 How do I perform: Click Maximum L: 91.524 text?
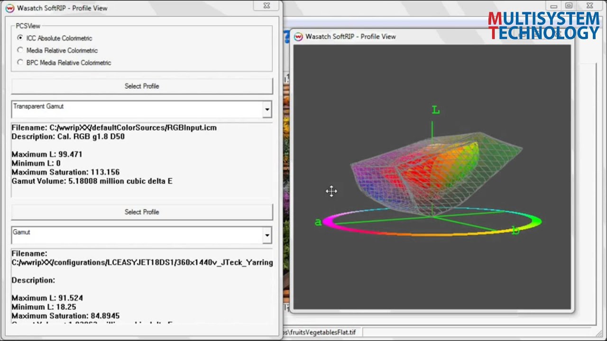click(47, 298)
